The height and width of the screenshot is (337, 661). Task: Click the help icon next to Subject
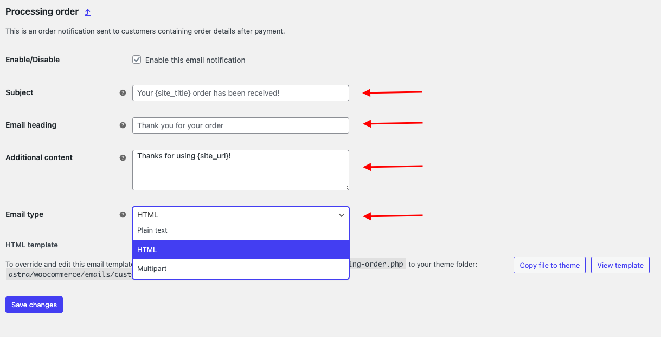(123, 92)
